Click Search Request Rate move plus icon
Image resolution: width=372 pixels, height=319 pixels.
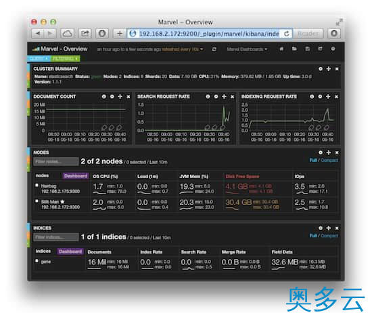coord(224,96)
